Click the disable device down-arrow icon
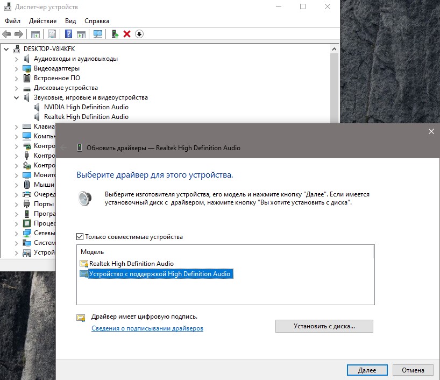Screen dimensions: 440x380 click(x=139, y=34)
